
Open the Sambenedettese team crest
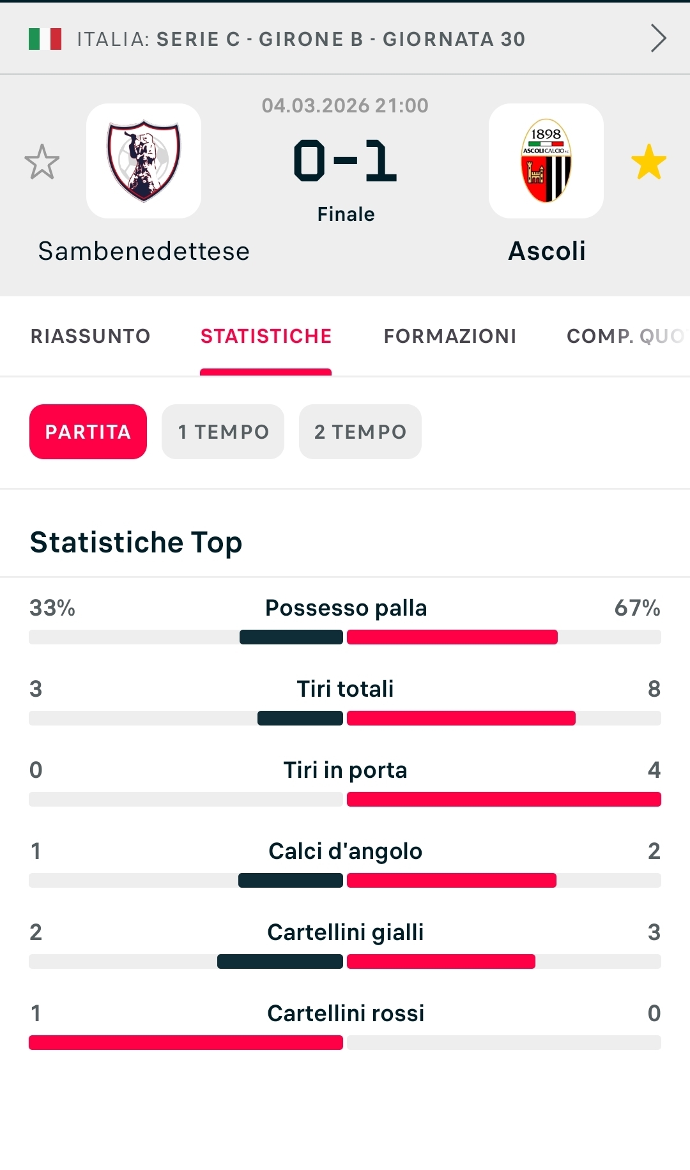[x=144, y=161]
